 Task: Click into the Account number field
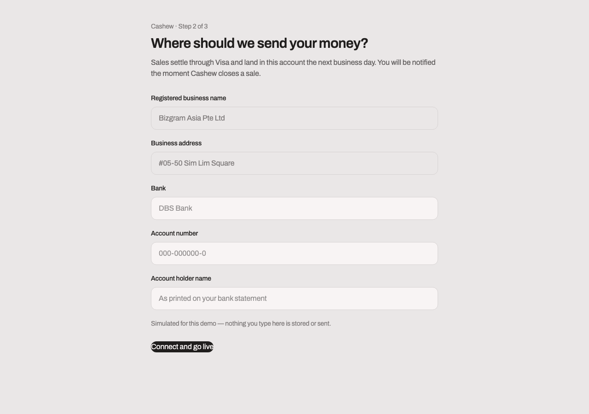point(294,253)
